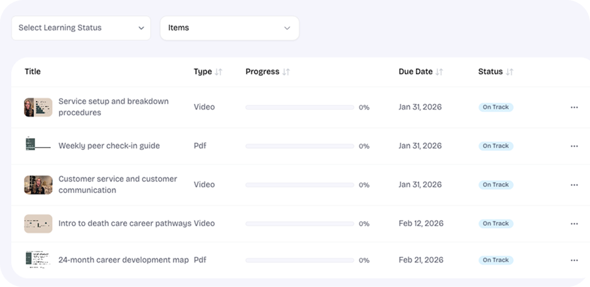Click On Track badge for Weekly peer check-in guide
The image size is (590, 287).
pos(496,146)
